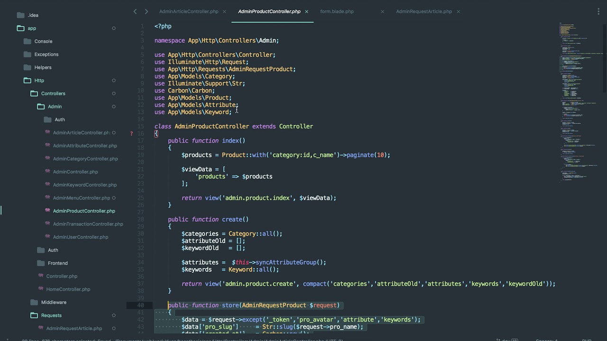
Task: Expand the Auth folder above Frontend
Action: pos(41,250)
